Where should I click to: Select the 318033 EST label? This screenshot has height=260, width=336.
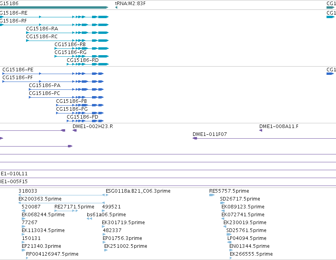[x=28, y=191]
